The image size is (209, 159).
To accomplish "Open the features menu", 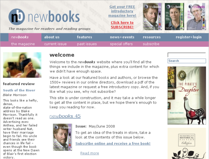I will point(85,37).
